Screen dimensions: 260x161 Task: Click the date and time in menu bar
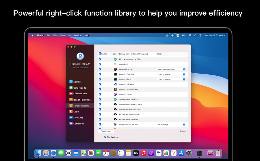coord(215,35)
